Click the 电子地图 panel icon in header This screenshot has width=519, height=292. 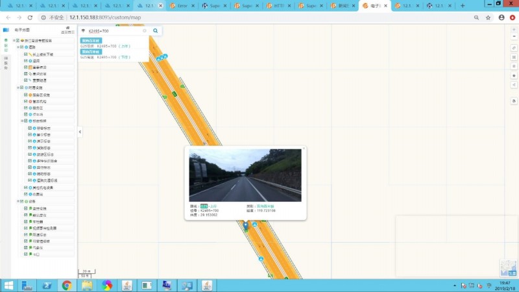[6, 30]
